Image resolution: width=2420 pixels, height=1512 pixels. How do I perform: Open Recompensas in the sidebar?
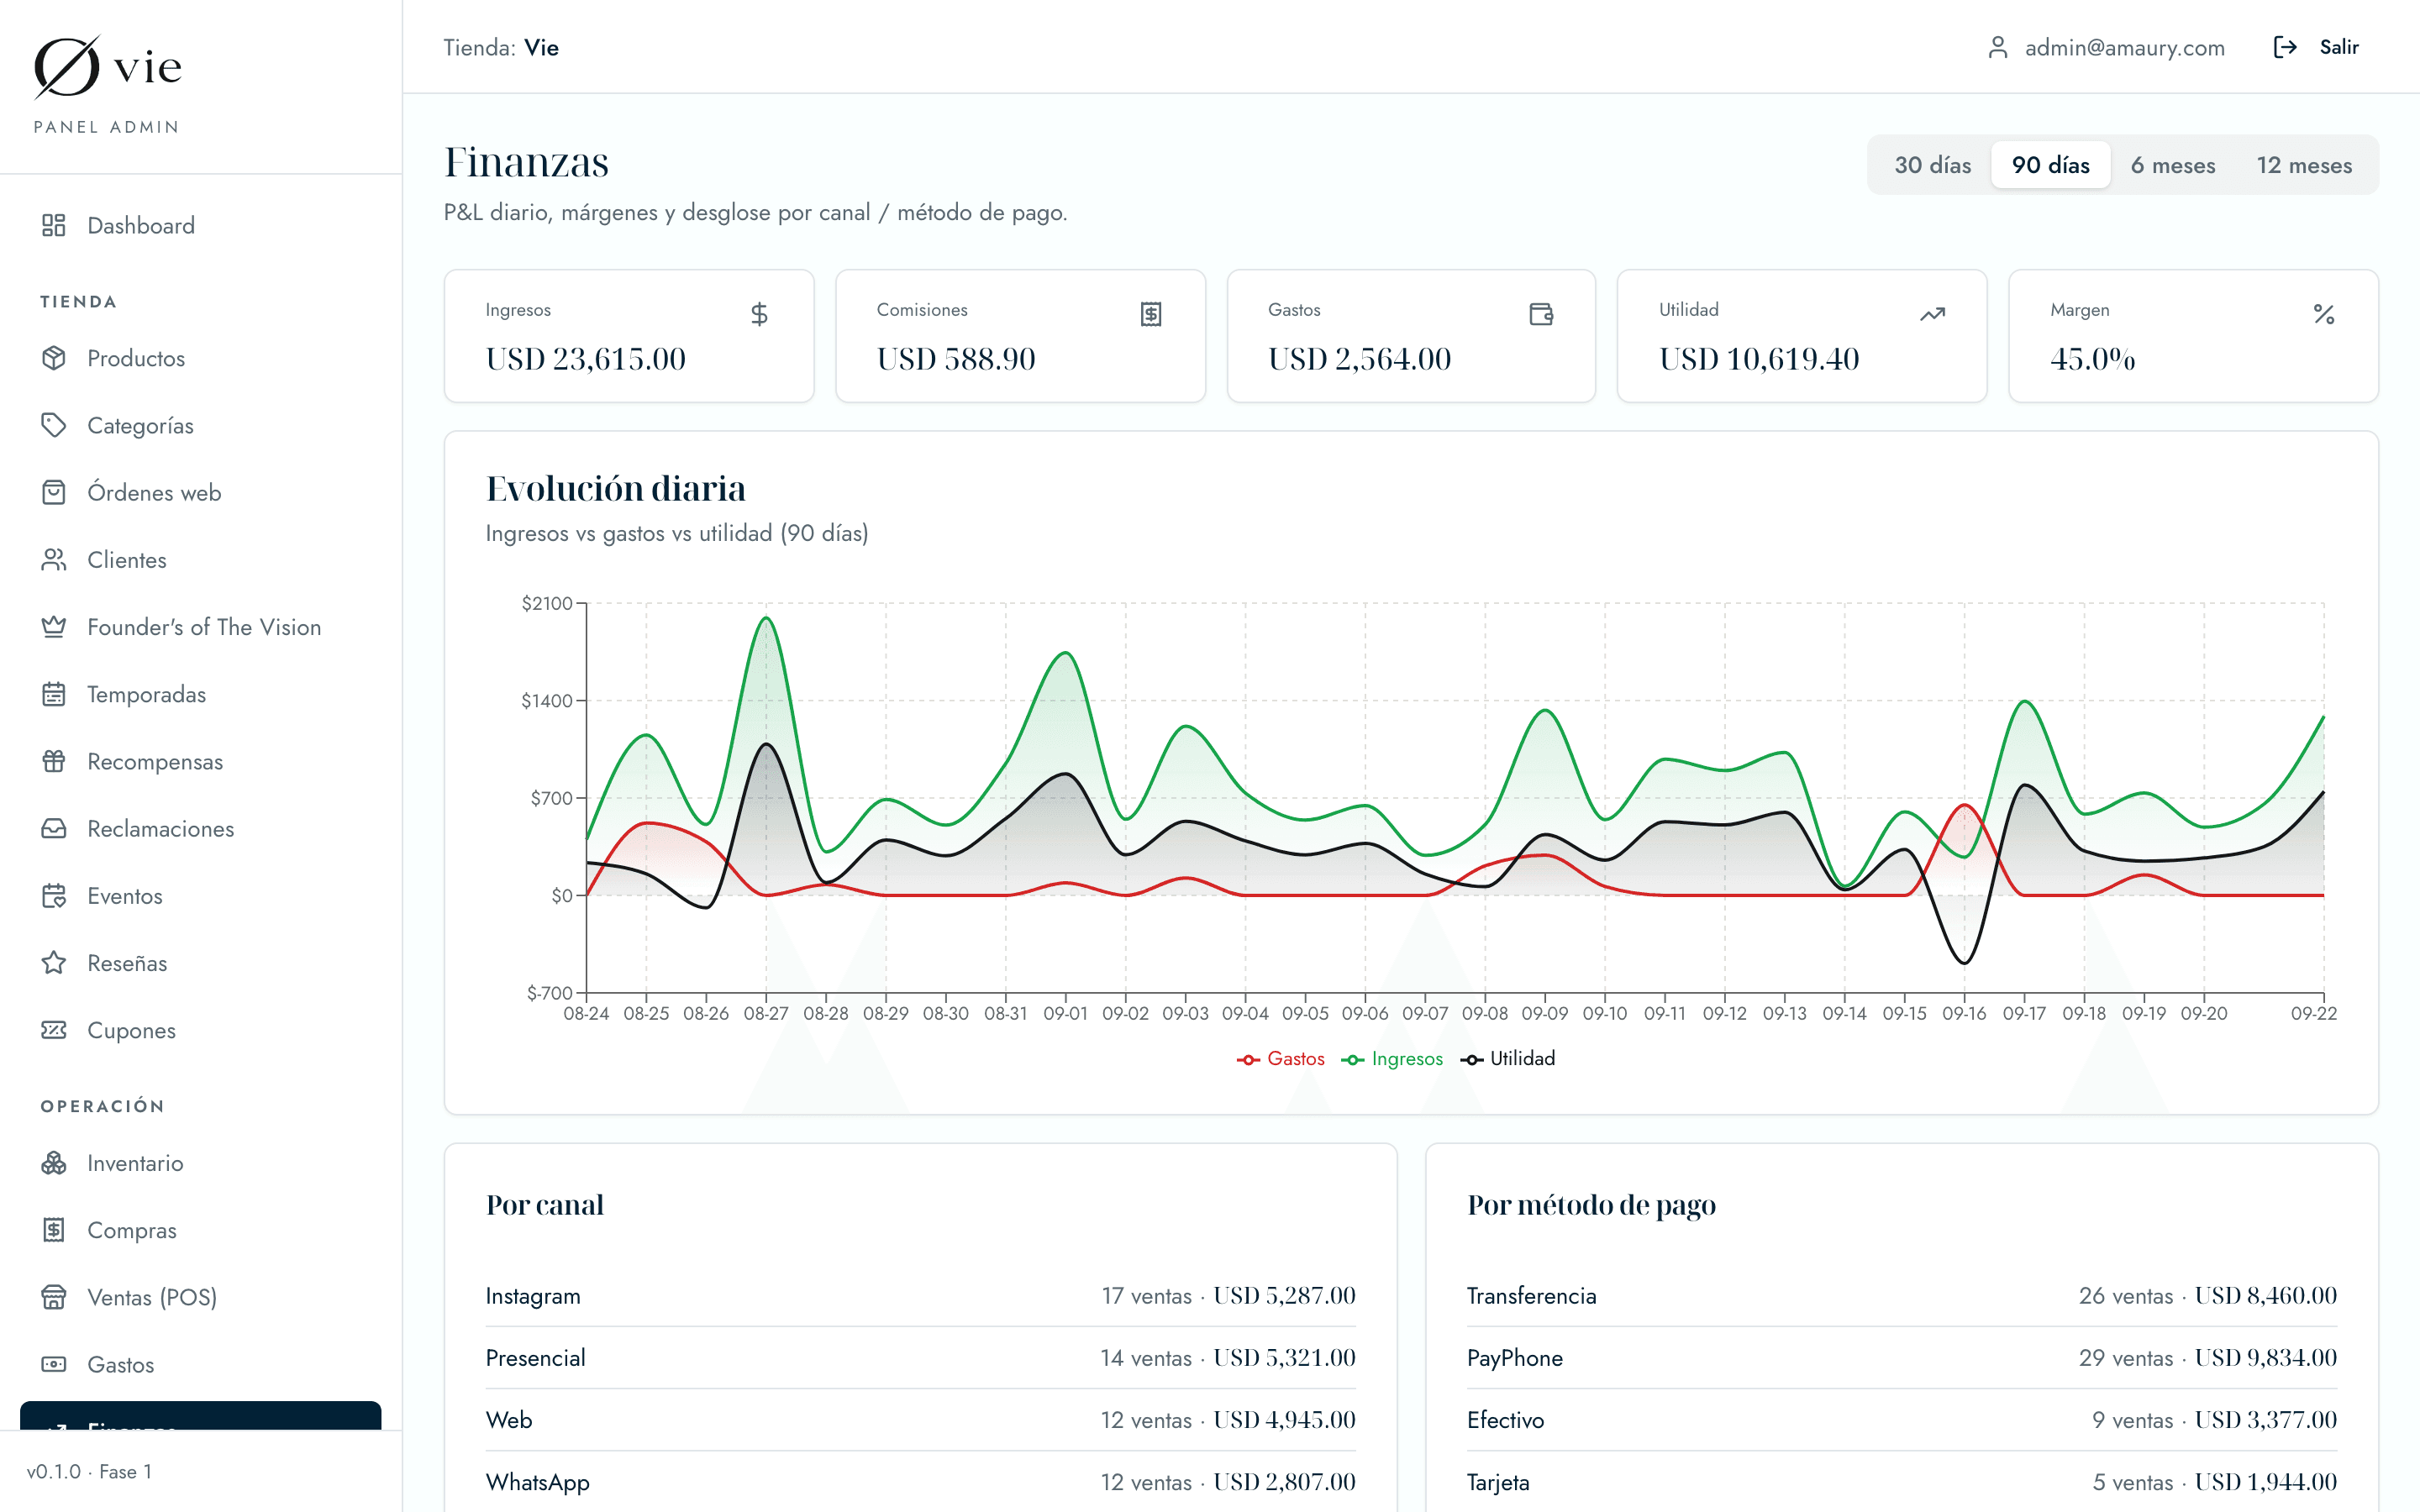point(200,761)
